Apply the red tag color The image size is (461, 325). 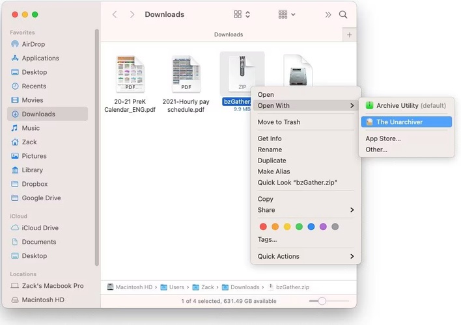[x=263, y=227]
